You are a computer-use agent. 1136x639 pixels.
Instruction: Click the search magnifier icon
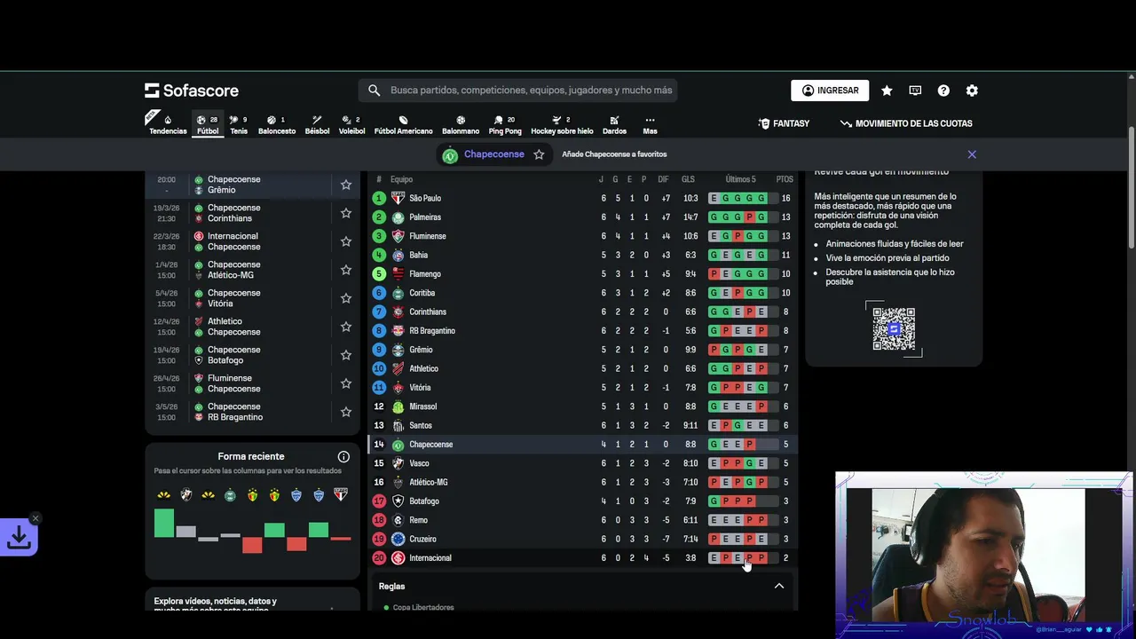point(374,91)
